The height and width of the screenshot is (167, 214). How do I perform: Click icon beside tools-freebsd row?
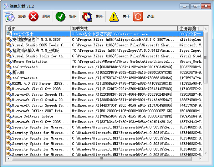tap(9, 67)
